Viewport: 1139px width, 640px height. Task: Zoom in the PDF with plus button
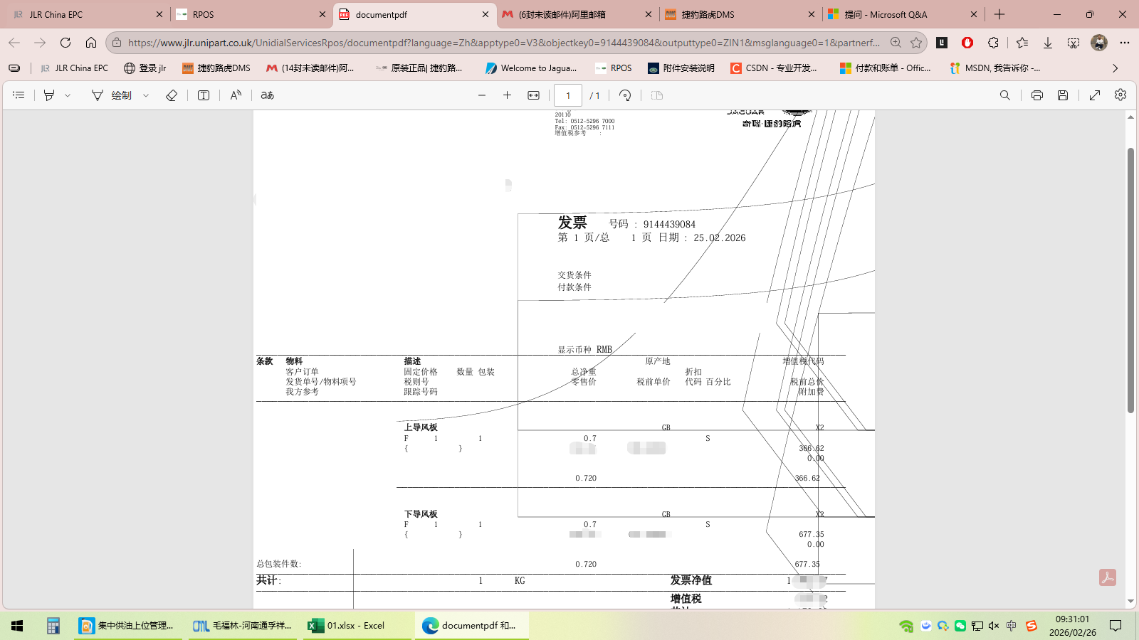pyautogui.click(x=508, y=95)
